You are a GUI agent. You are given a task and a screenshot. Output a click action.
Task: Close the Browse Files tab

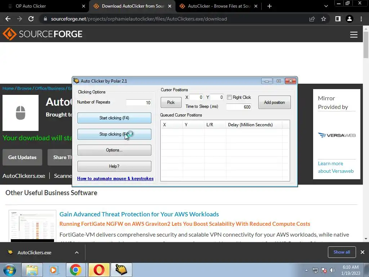(256, 6)
